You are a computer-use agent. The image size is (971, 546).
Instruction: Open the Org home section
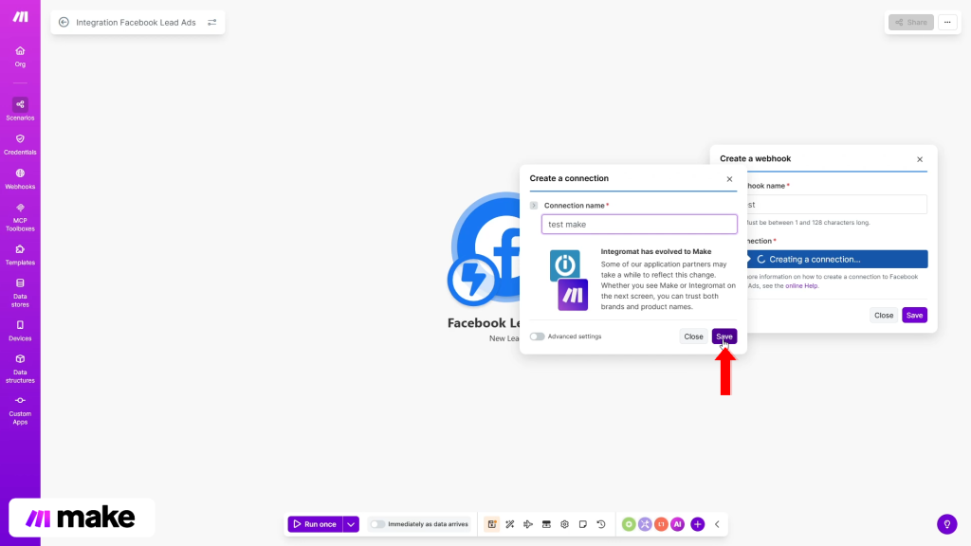point(20,56)
